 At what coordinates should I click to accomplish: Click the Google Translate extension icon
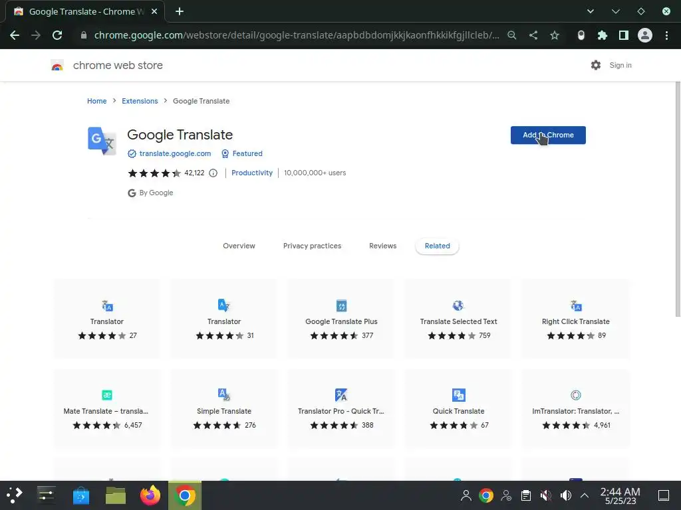102,141
